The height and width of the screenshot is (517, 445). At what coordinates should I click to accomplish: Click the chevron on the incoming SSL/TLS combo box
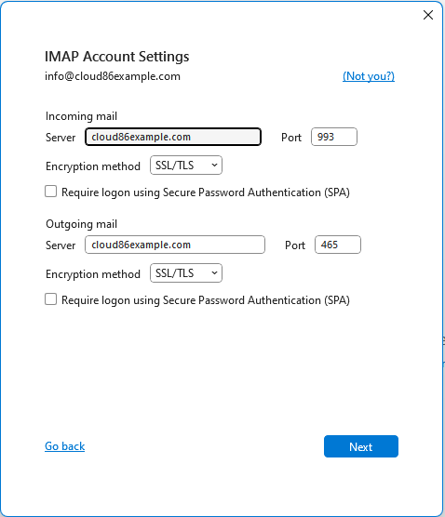[x=214, y=166]
